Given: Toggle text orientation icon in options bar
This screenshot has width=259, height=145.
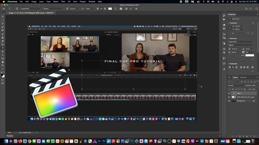Looking at the screenshot, I should pyautogui.click(x=17, y=9).
